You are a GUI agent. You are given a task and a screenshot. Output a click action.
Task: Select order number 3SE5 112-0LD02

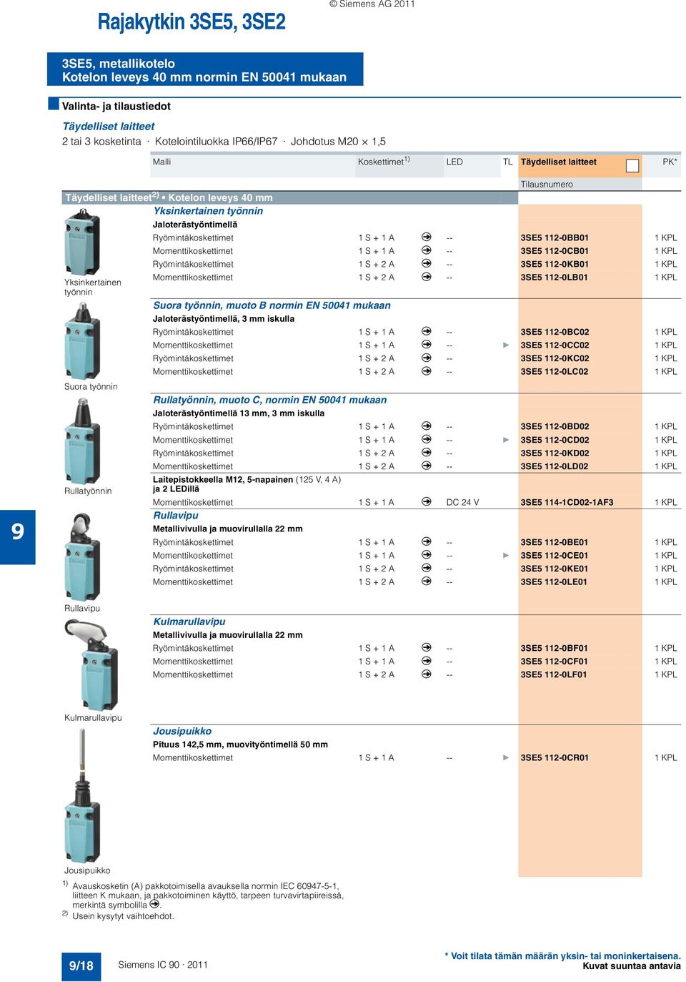[555, 466]
